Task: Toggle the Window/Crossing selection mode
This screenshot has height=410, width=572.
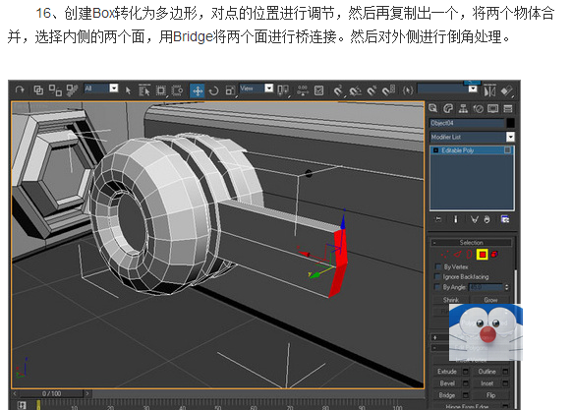Action: (177, 90)
